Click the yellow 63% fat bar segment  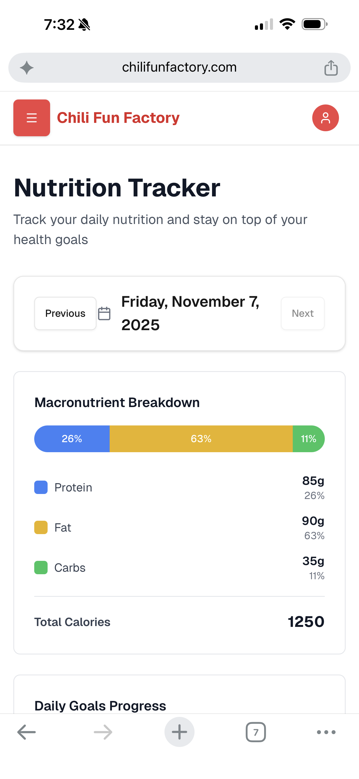[201, 439]
